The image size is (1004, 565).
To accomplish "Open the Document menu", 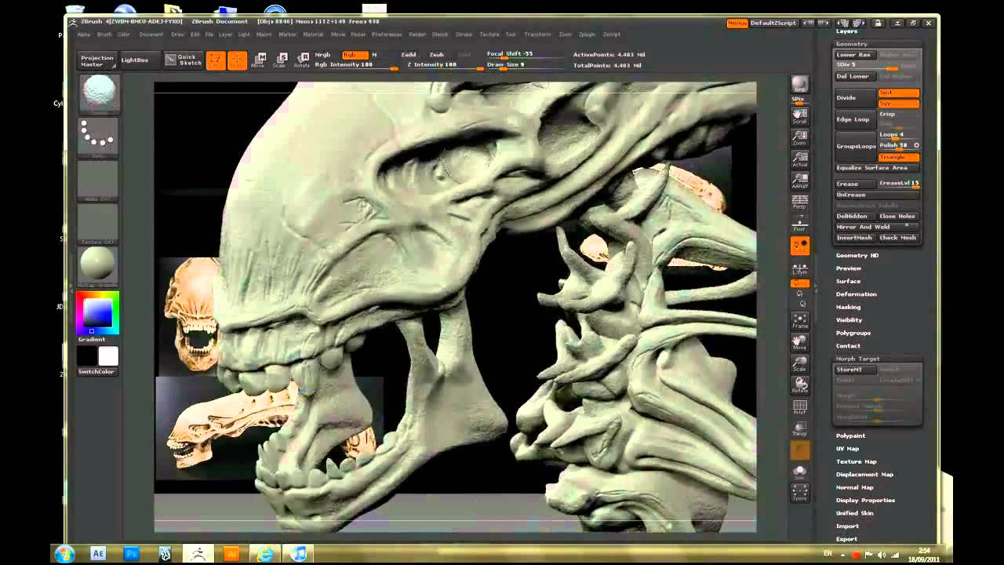I will pos(151,35).
